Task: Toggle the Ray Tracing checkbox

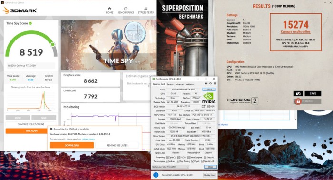Action: pyautogui.click(x=178, y=161)
